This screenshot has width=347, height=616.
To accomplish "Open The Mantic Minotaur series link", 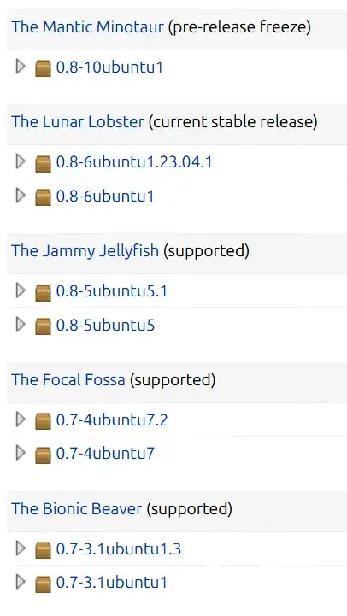I will pos(87,27).
